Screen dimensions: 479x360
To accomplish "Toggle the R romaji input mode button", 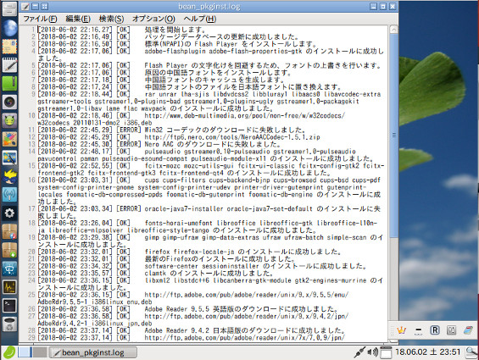I will (435, 330).
